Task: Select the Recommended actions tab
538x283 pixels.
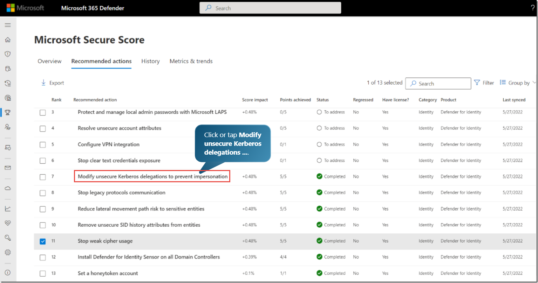Action: (x=101, y=61)
